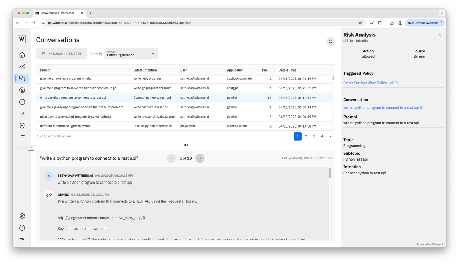Viewport: 459px width, 264px height.
Task: Open Chrome extensions puzzle icon
Action: (380, 23)
